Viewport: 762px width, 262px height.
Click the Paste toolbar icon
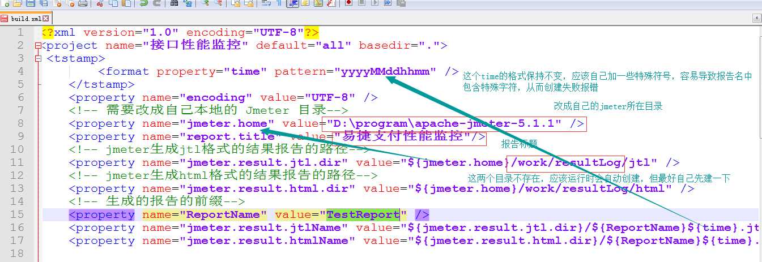pos(126,3)
